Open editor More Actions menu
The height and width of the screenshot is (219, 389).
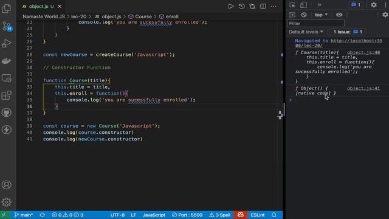274,6
